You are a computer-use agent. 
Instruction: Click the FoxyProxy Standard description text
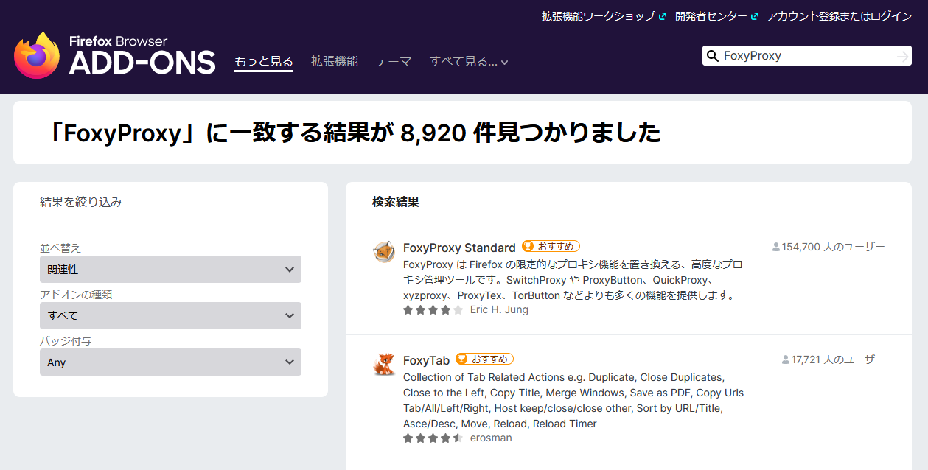[x=573, y=279]
